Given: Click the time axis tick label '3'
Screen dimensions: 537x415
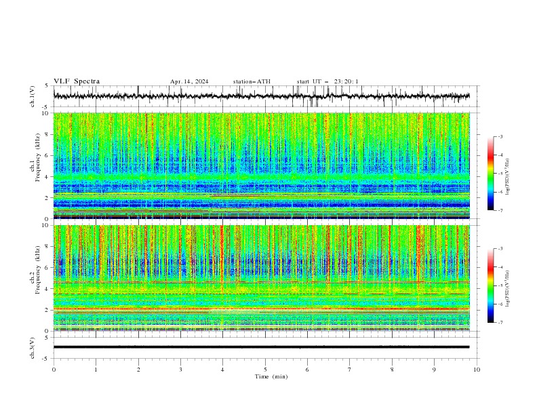Looking at the screenshot, I should 180,370.
